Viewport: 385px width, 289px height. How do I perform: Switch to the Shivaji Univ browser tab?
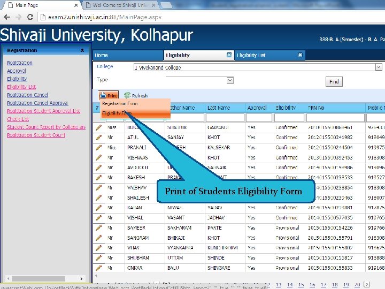[x=120, y=5]
